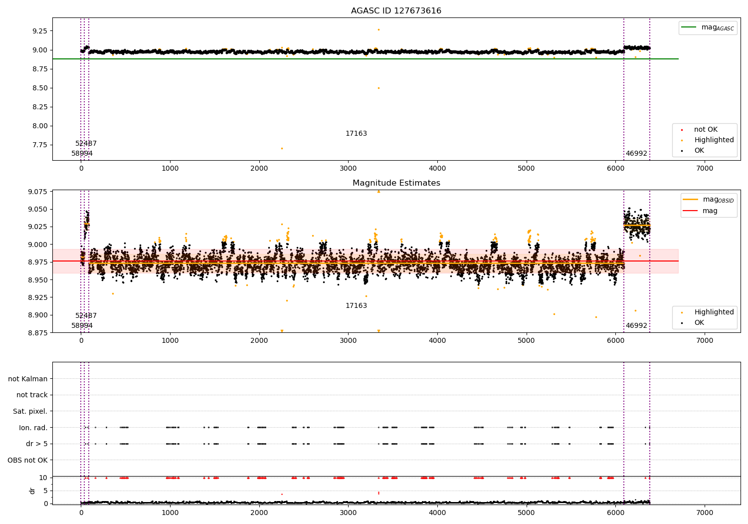Click the '8.875' y-axis tick label
Viewport: 748px width, 524px height.
[x=38, y=333]
